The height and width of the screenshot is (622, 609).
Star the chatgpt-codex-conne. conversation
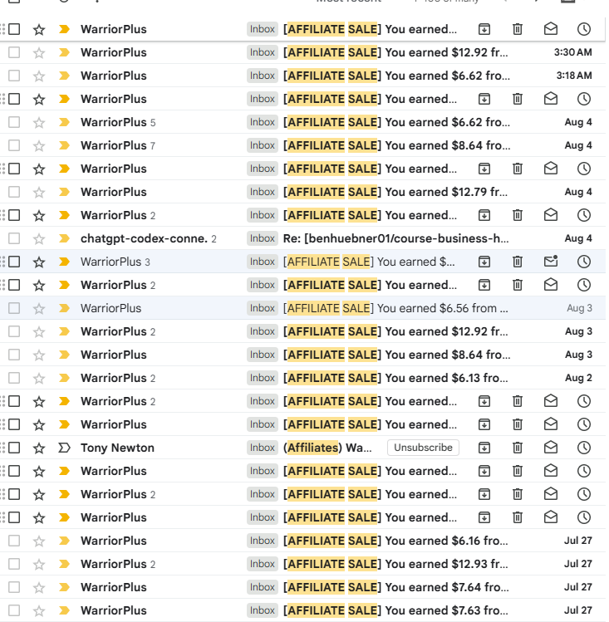[x=39, y=239]
